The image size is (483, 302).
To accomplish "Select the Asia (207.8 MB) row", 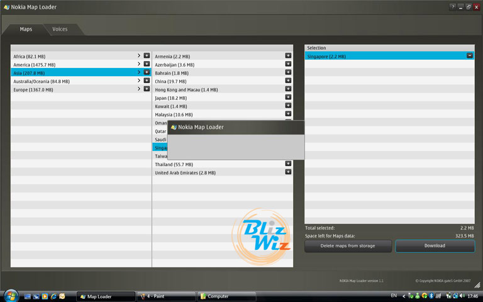I will click(80, 73).
